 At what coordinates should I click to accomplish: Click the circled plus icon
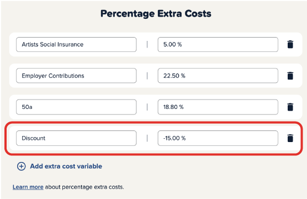(x=21, y=166)
